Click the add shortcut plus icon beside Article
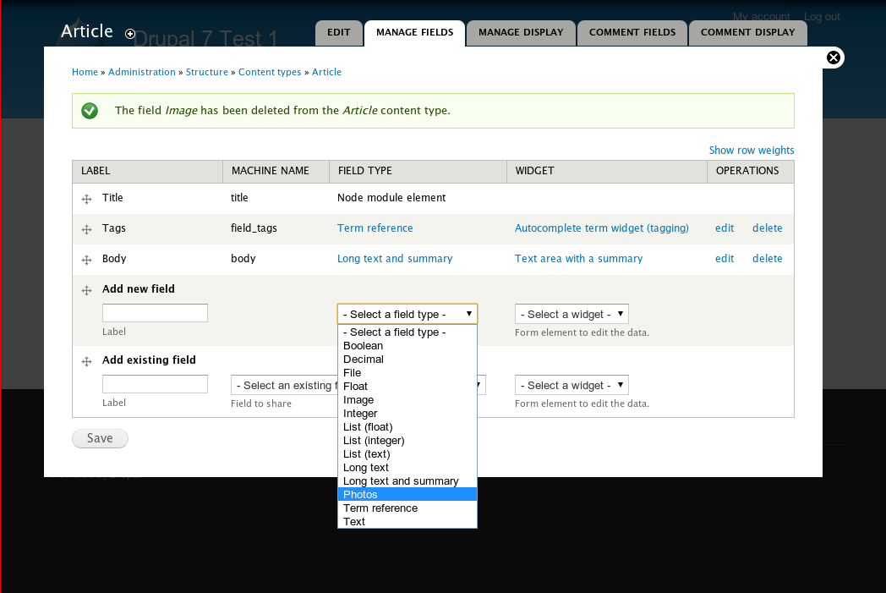Viewport: 886px width, 593px height. (130, 34)
